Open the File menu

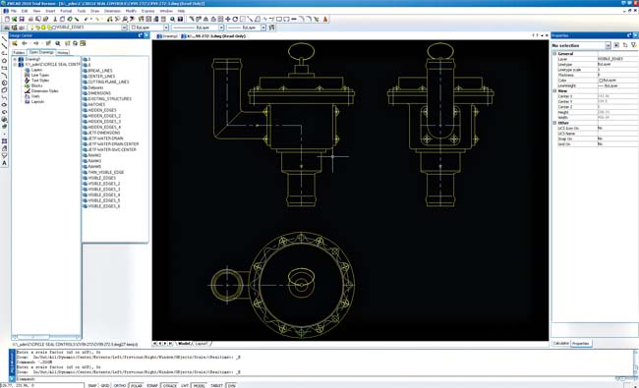(x=14, y=11)
